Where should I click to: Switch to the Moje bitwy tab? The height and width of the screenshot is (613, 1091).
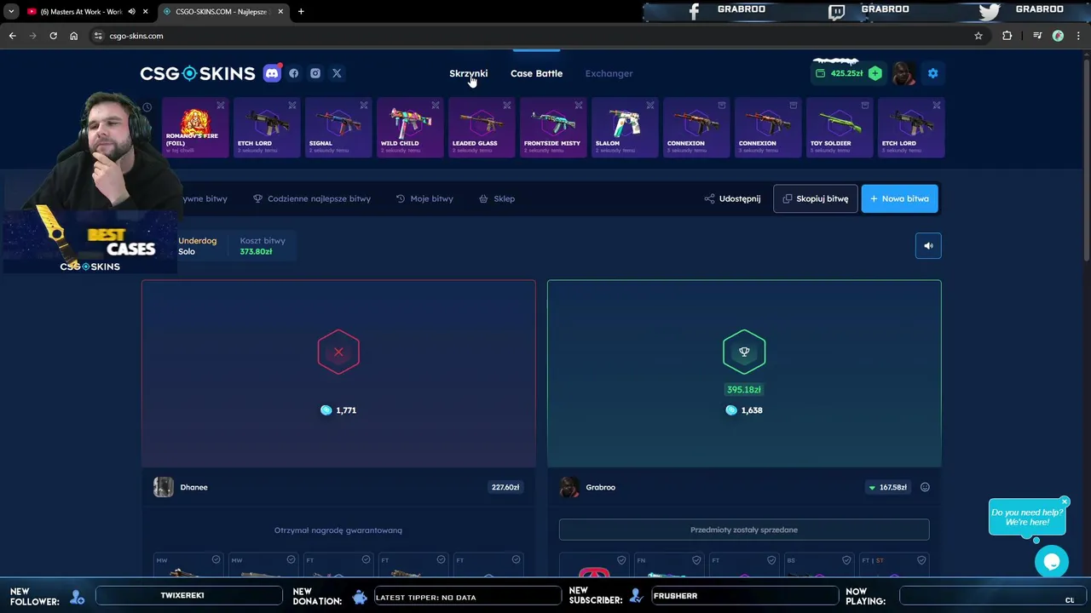tap(424, 198)
